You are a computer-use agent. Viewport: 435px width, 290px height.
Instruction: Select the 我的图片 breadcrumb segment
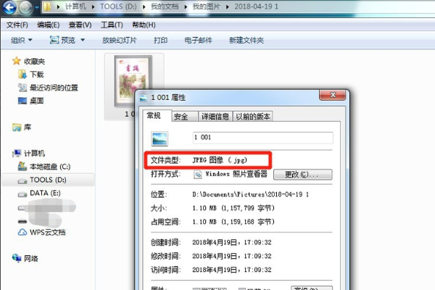(207, 7)
